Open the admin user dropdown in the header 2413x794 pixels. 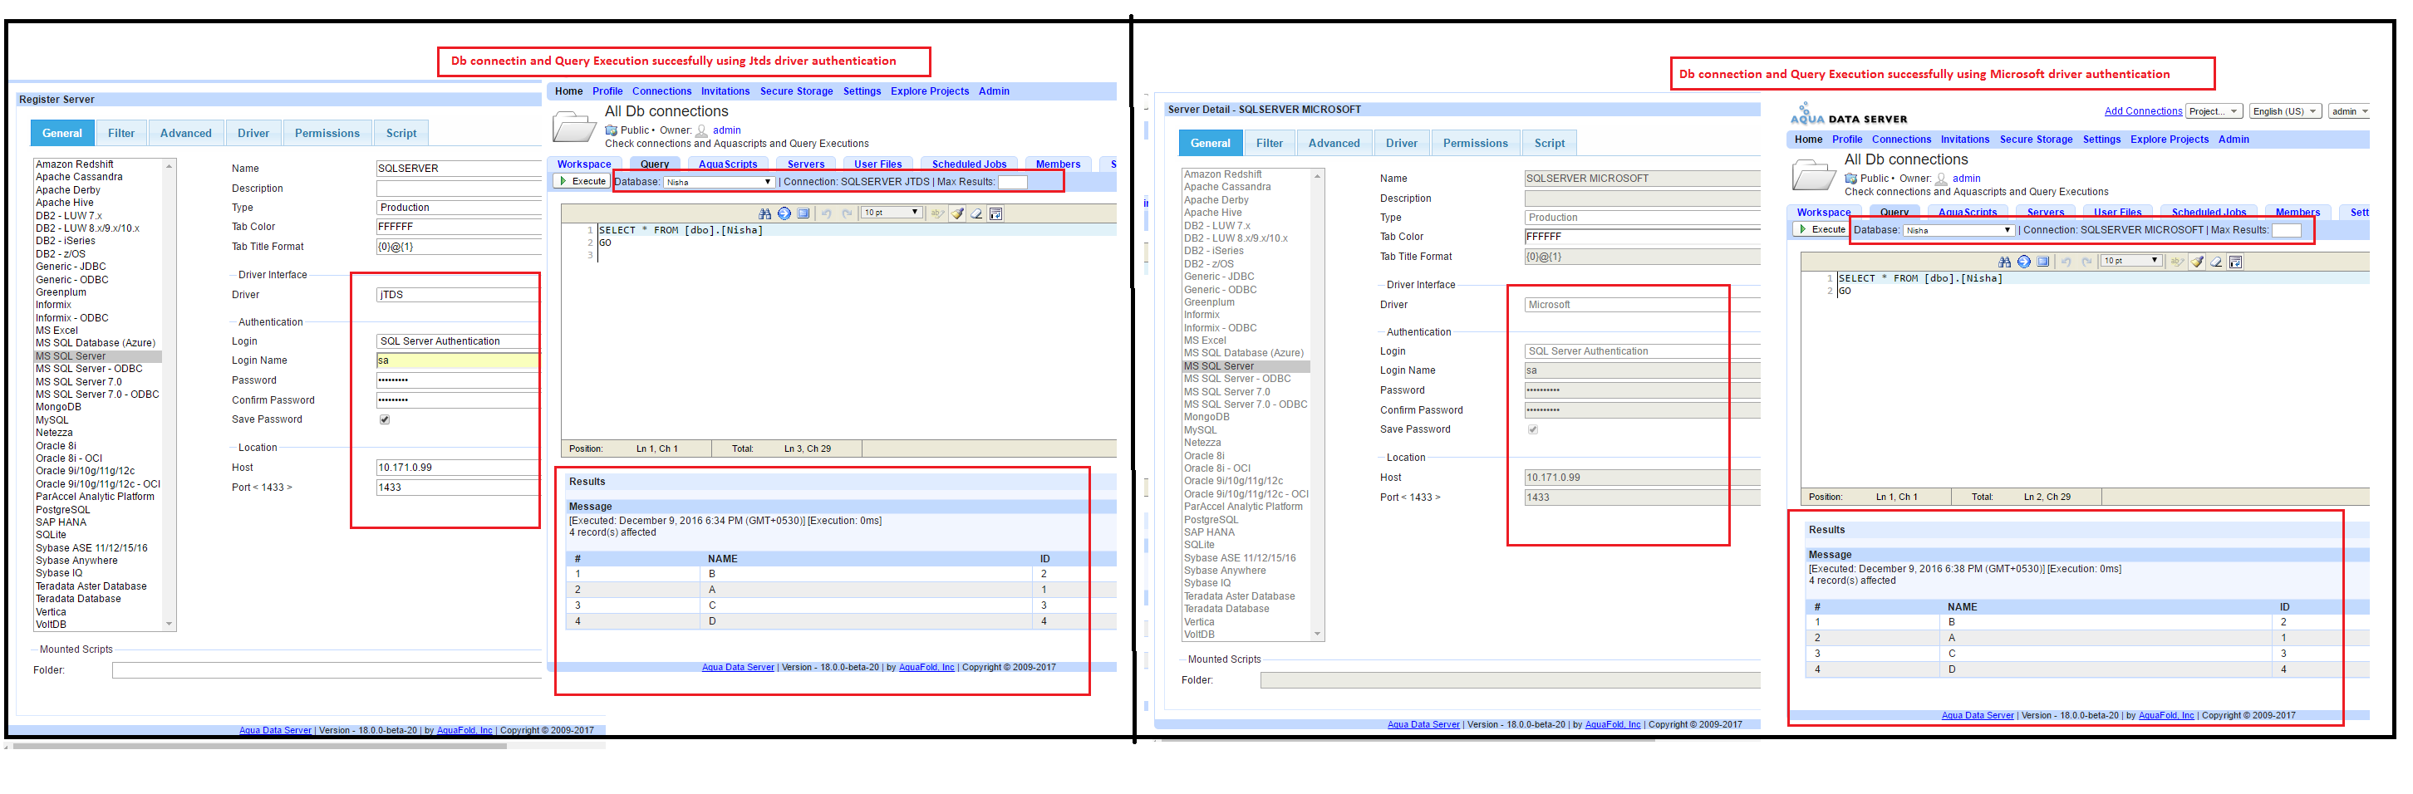coord(2349,111)
